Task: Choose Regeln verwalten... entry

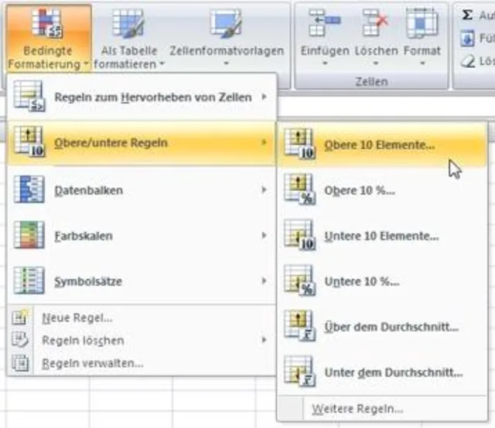Action: 142,363
